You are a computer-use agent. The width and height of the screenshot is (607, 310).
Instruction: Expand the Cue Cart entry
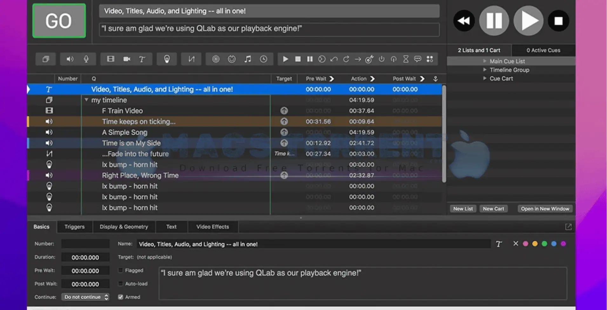pos(485,78)
